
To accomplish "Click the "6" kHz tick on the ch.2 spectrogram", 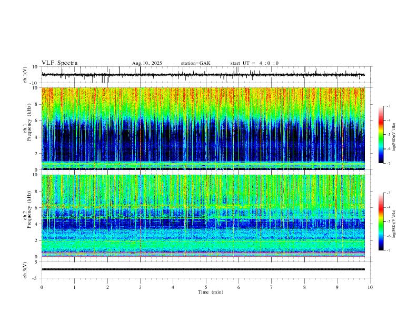I will [x=37, y=207].
